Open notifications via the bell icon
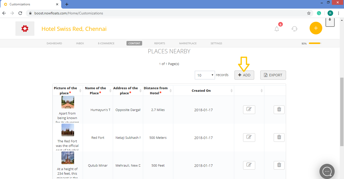The width and height of the screenshot is (344, 179). pos(276,29)
